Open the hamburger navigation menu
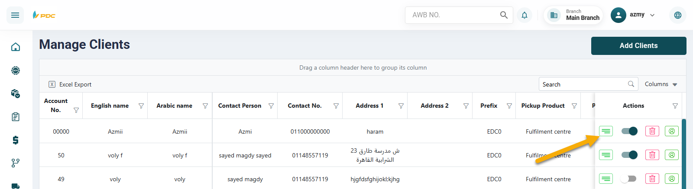 tap(15, 15)
